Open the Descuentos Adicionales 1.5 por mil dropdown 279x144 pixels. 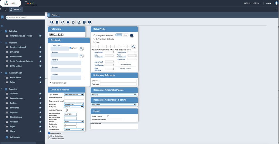[114, 105]
